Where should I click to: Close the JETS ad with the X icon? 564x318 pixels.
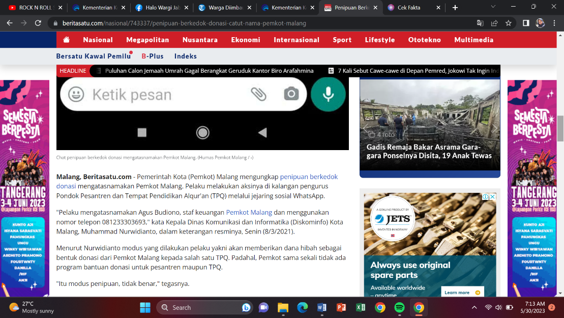(492, 197)
